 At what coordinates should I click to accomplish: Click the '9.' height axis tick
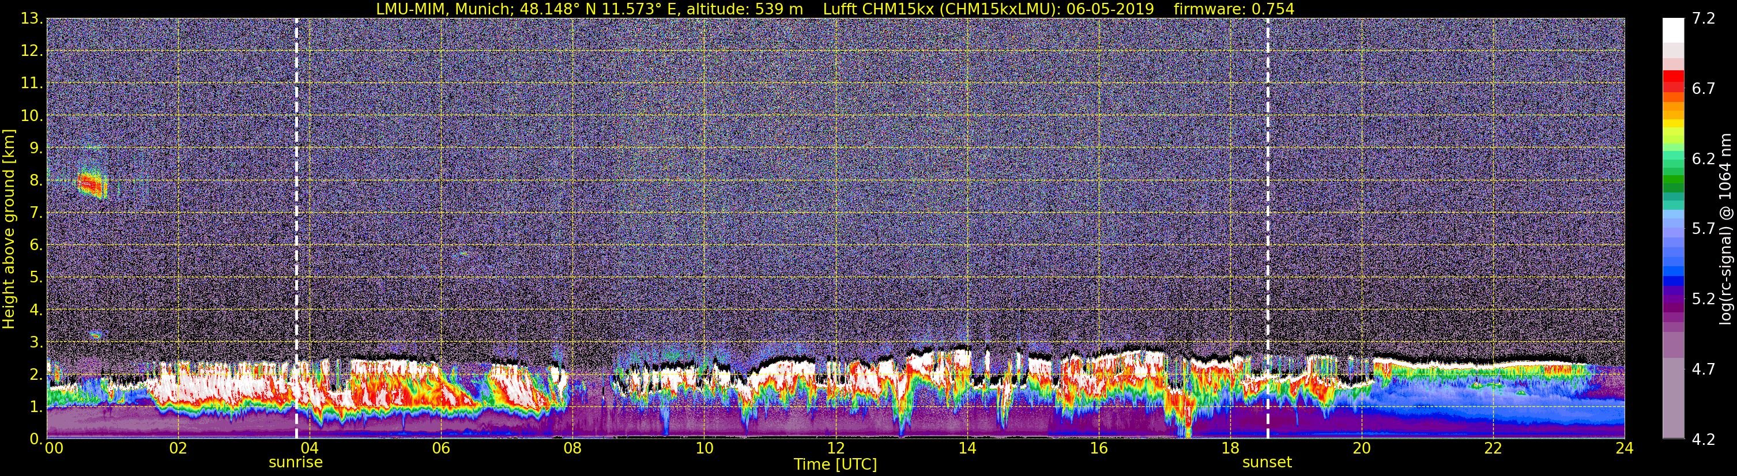[36, 148]
